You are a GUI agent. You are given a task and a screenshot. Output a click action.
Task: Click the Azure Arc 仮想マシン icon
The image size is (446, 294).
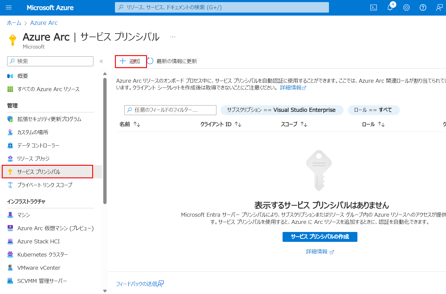click(x=10, y=228)
